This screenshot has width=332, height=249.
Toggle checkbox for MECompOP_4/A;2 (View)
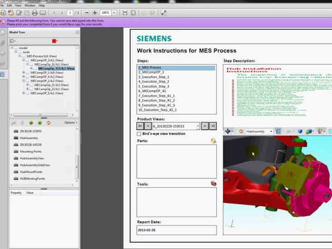pos(28,77)
